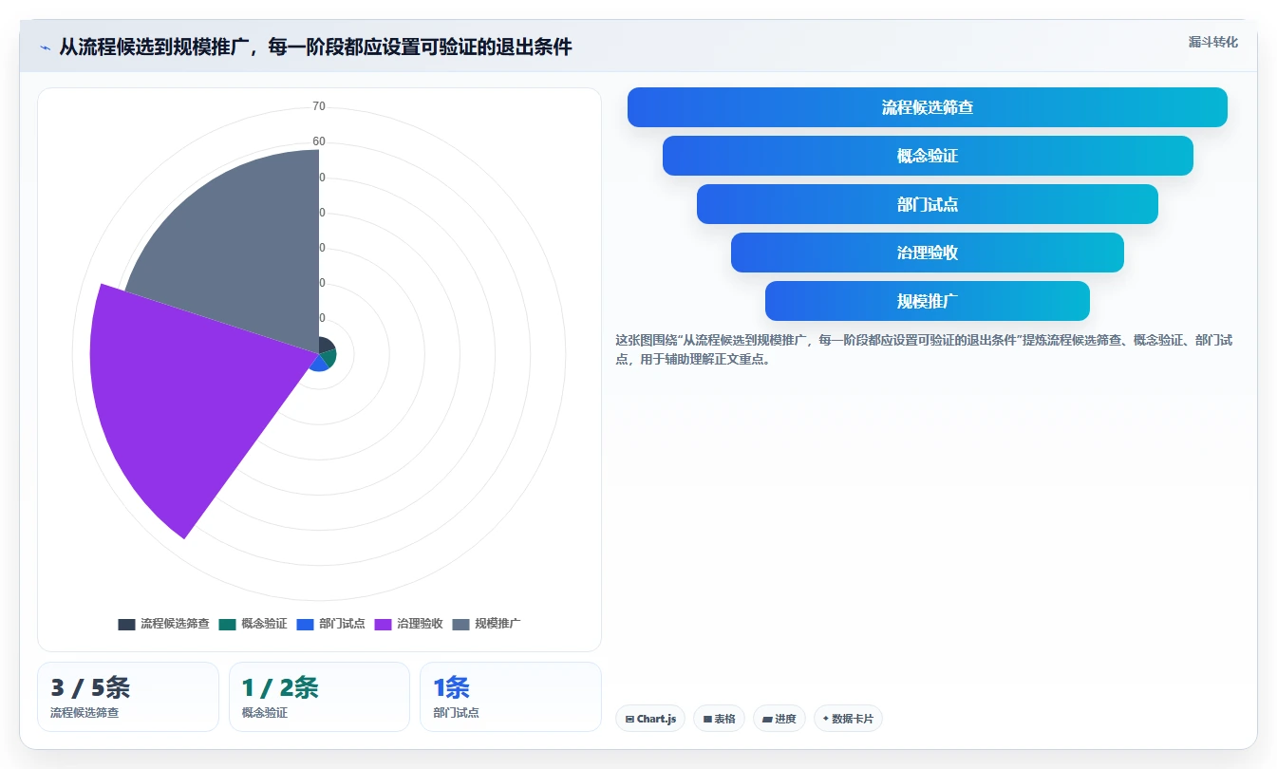The image size is (1277, 769).
Task: Click the 漏斗转化 label in header
Action: 1212,42
